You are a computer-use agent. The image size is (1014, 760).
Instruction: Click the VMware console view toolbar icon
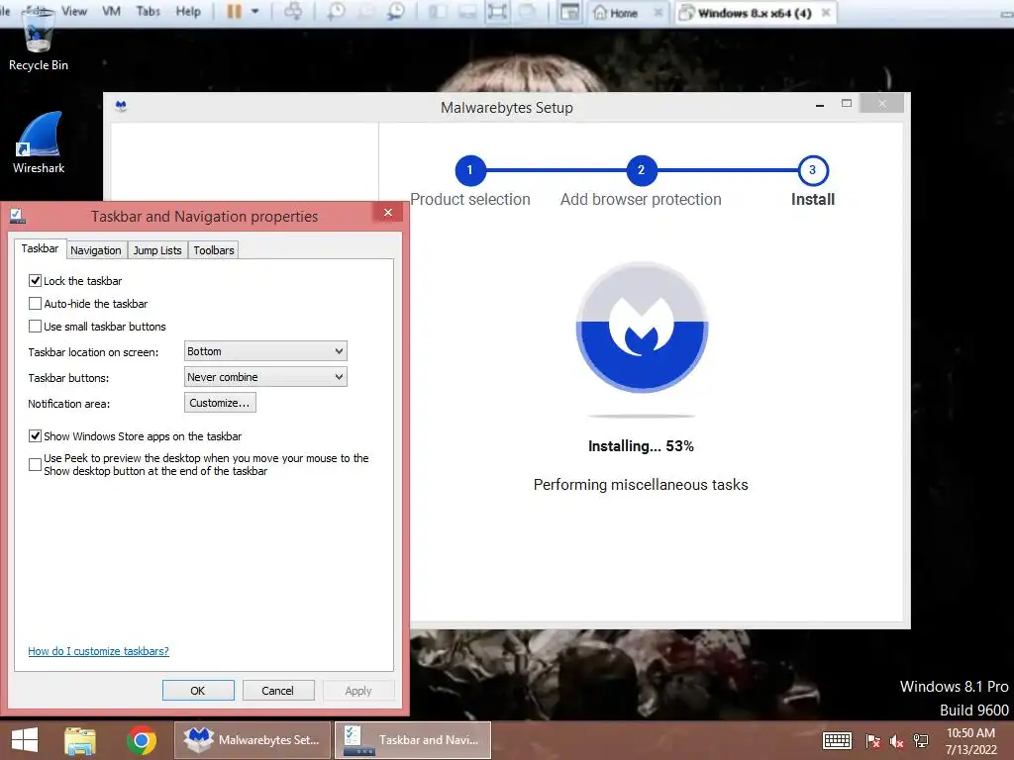coord(569,12)
